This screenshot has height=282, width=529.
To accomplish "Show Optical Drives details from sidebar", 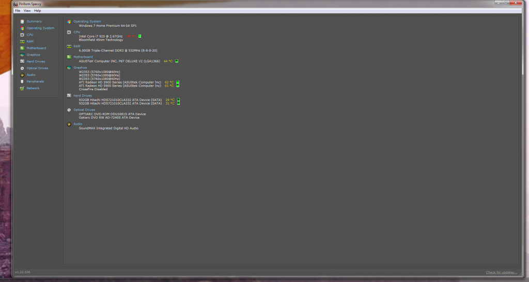I will point(37,69).
